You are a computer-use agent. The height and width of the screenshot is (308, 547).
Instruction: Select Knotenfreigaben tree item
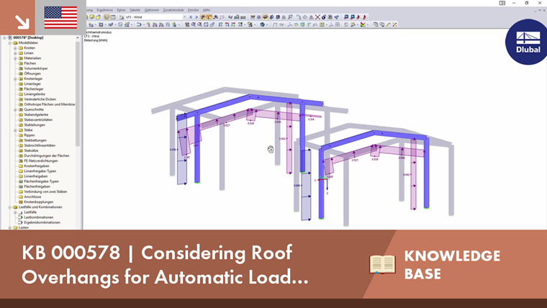click(37, 166)
